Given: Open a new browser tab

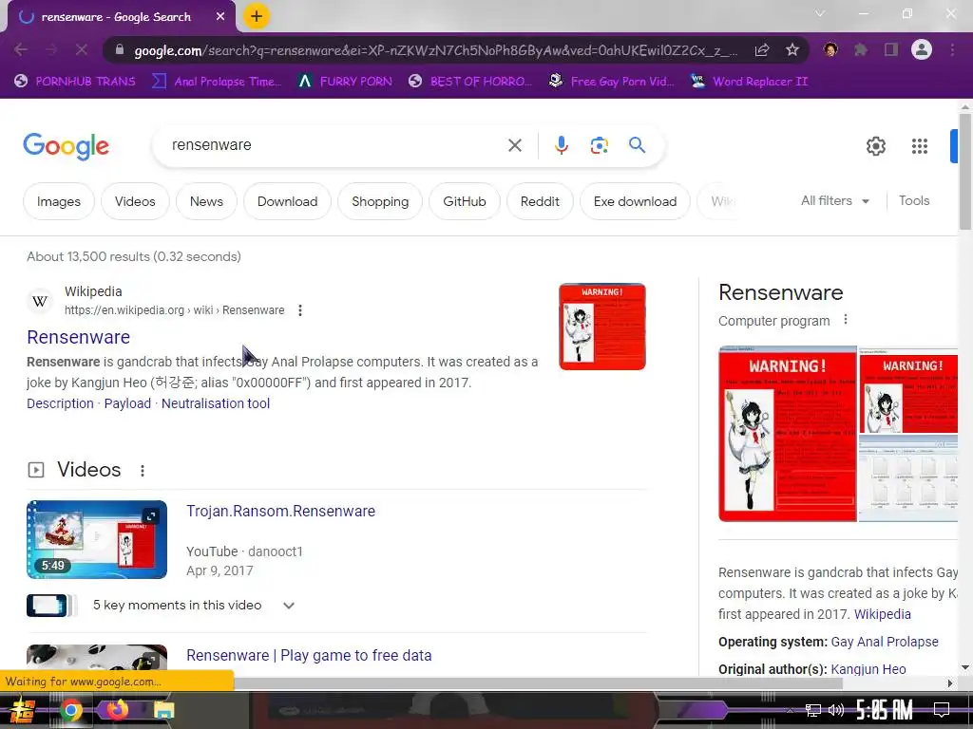Looking at the screenshot, I should point(257,17).
